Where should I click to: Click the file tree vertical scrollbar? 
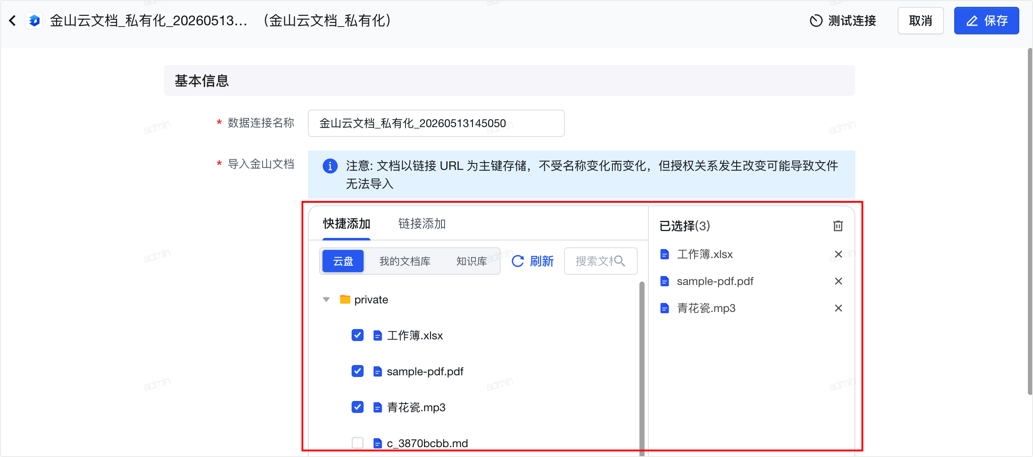coord(642,368)
